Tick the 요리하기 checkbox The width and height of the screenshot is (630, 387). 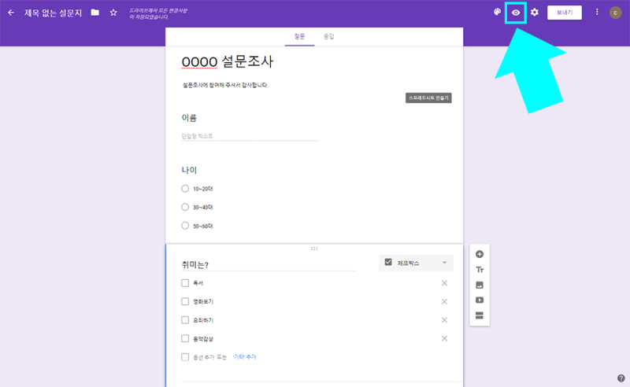[x=185, y=320]
